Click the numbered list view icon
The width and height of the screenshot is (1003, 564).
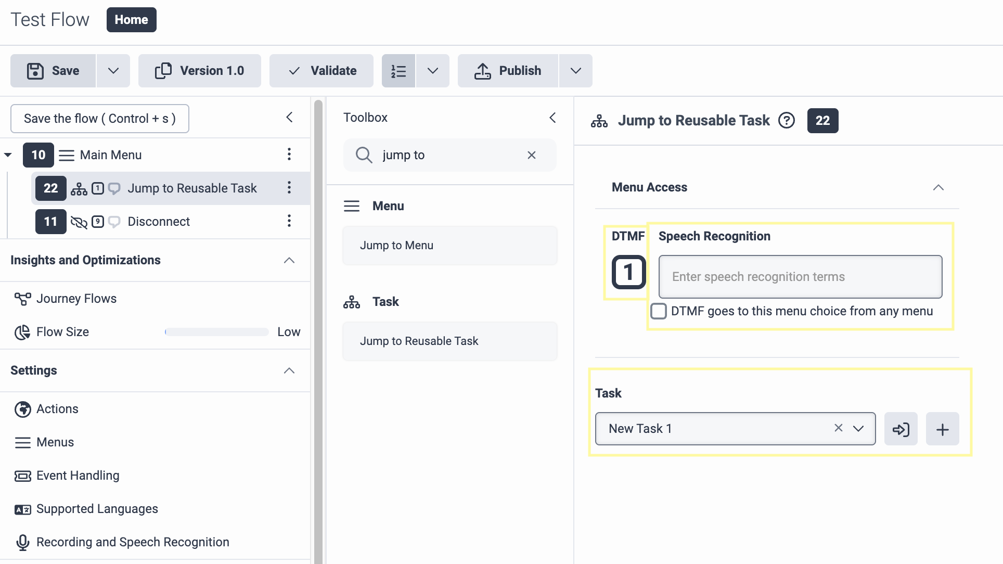[x=398, y=71]
